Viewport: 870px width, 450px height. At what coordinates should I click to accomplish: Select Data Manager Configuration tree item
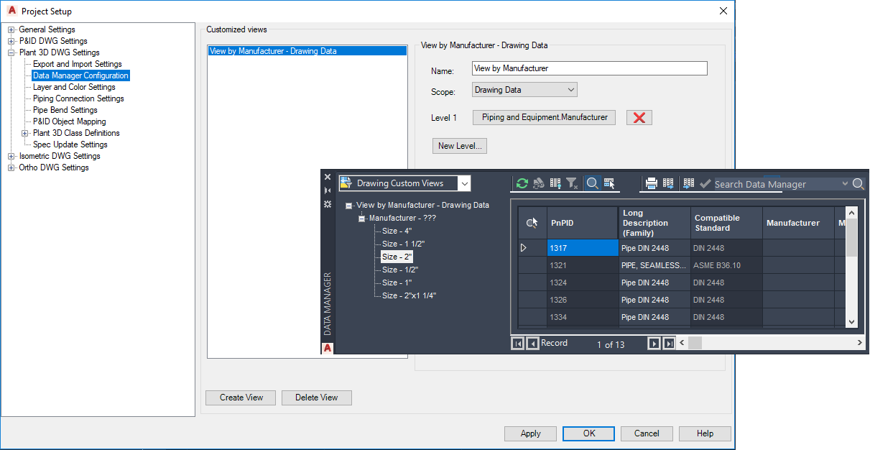[80, 75]
